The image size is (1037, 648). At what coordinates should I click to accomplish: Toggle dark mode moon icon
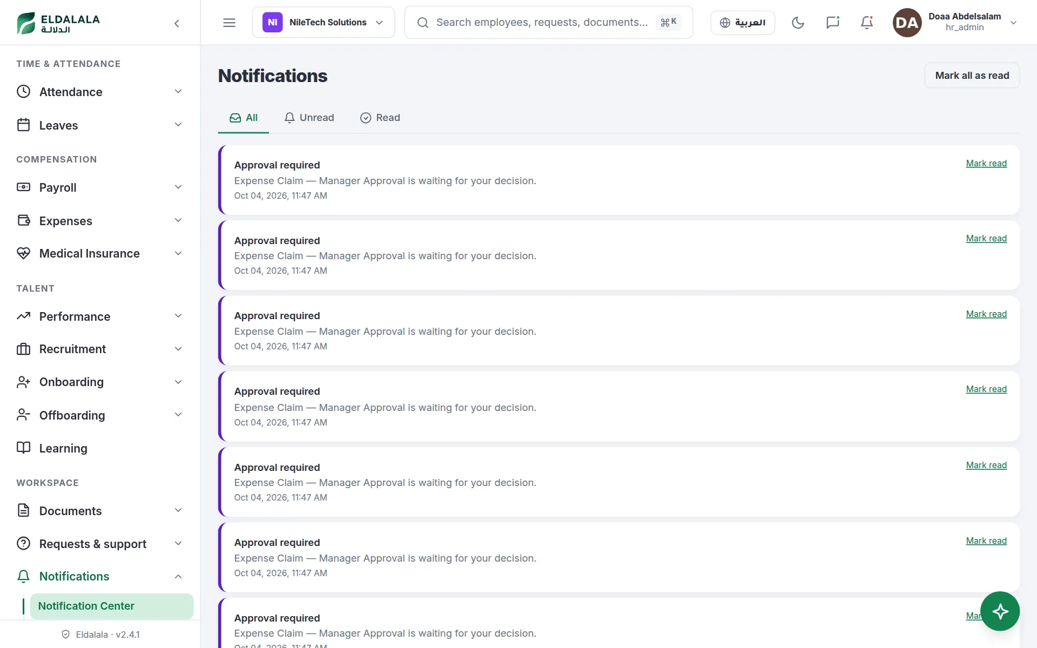click(x=798, y=23)
